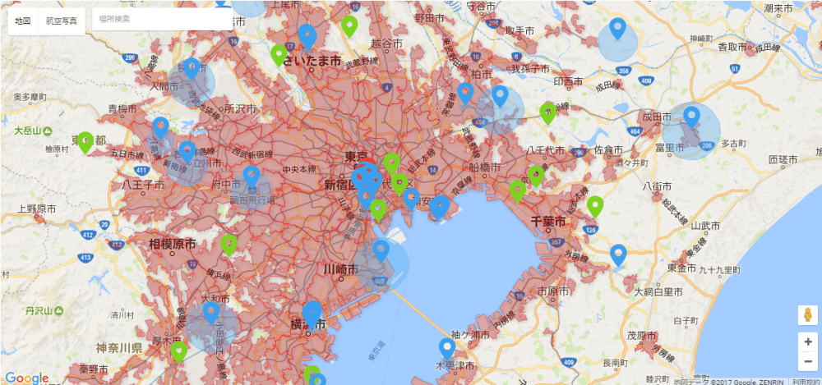Click the blue pin above 横浜市
Image resolution: width=822 pixels, height=385 pixels.
coord(312,313)
